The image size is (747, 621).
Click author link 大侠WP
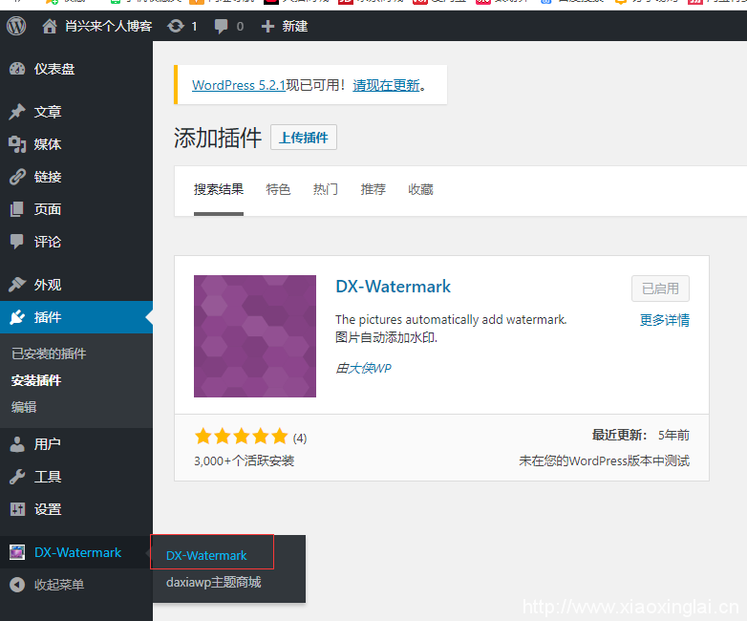tap(370, 368)
